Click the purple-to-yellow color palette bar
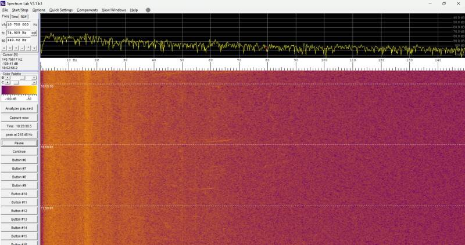 coord(19,90)
